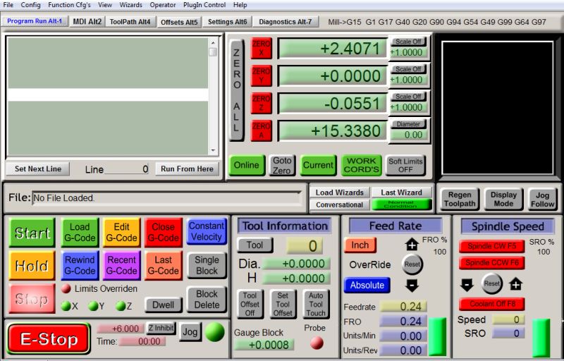Click the Zero A axis button
Viewport: 564px width, 361px height.
[261, 130]
